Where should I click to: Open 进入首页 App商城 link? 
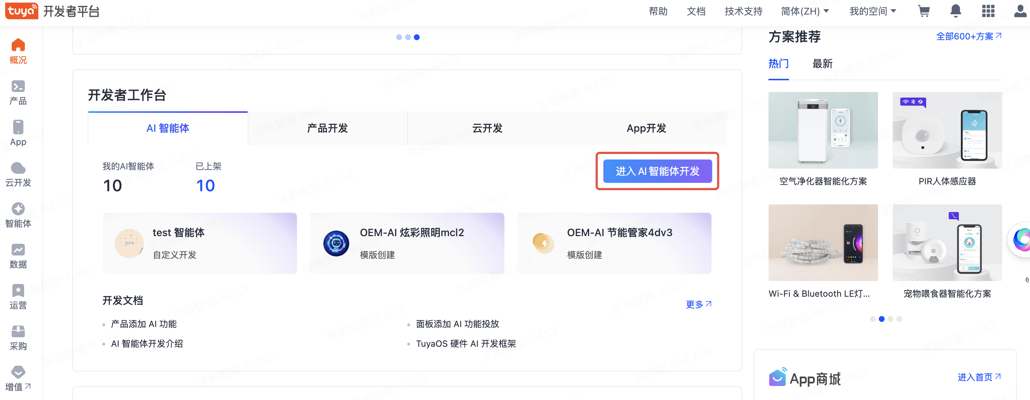click(979, 377)
